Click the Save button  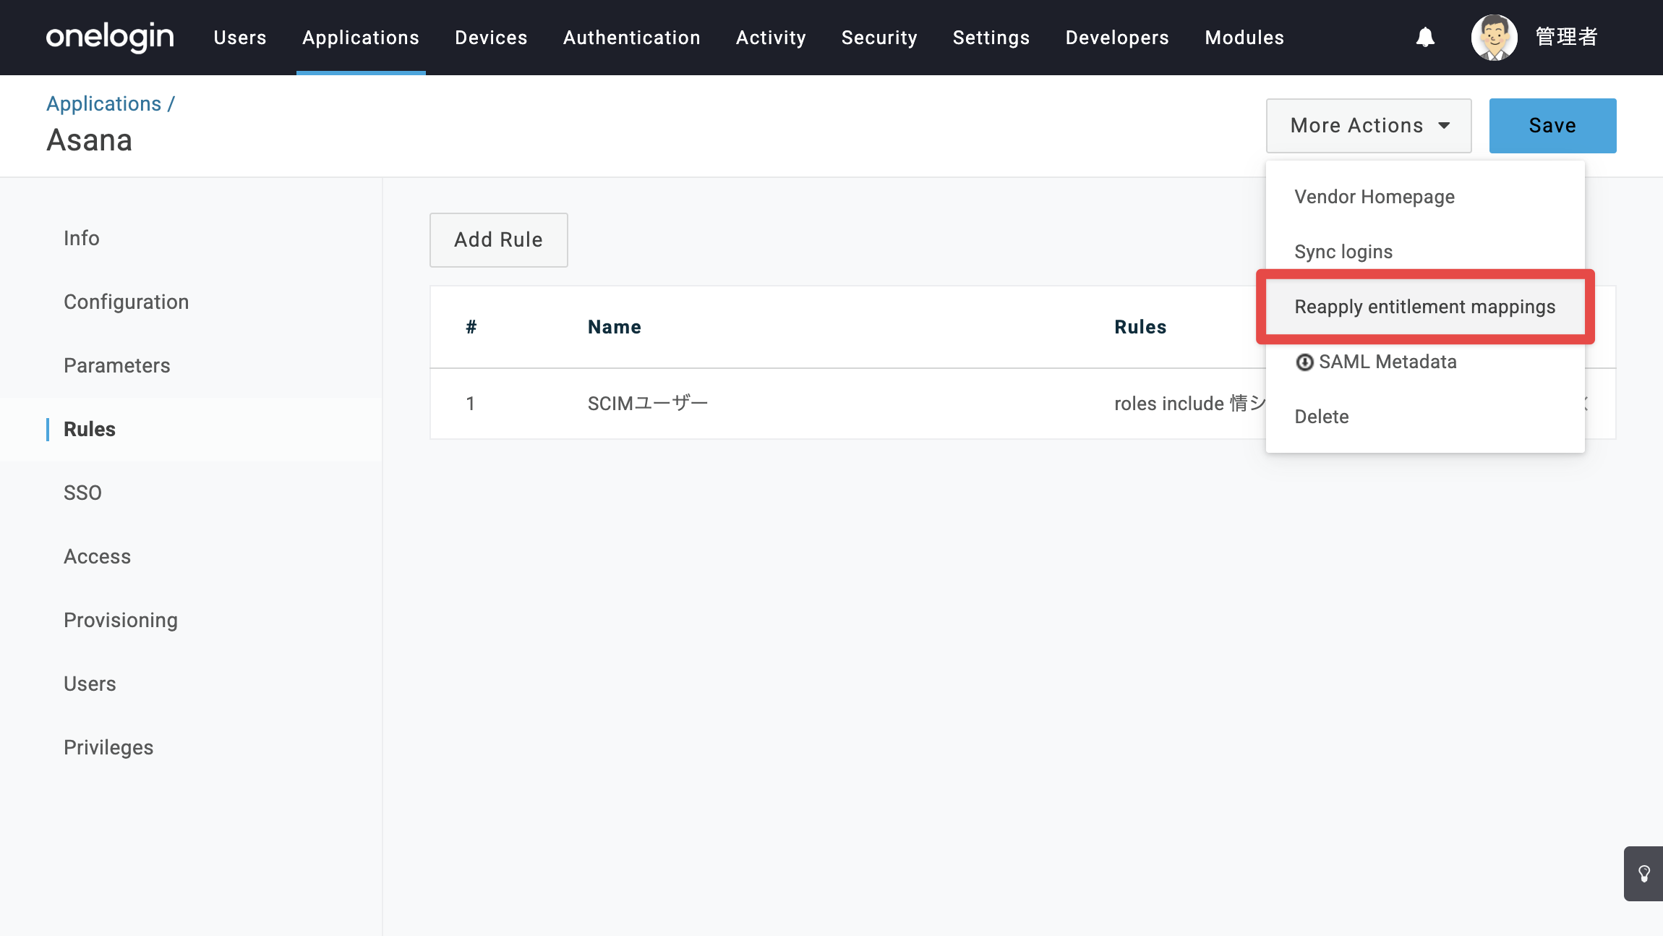tap(1552, 126)
